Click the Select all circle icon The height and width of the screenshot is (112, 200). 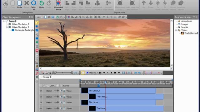[34, 3]
